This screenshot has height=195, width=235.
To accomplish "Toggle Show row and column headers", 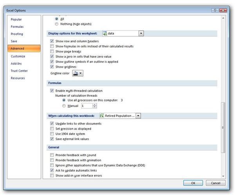I will coord(52,41).
